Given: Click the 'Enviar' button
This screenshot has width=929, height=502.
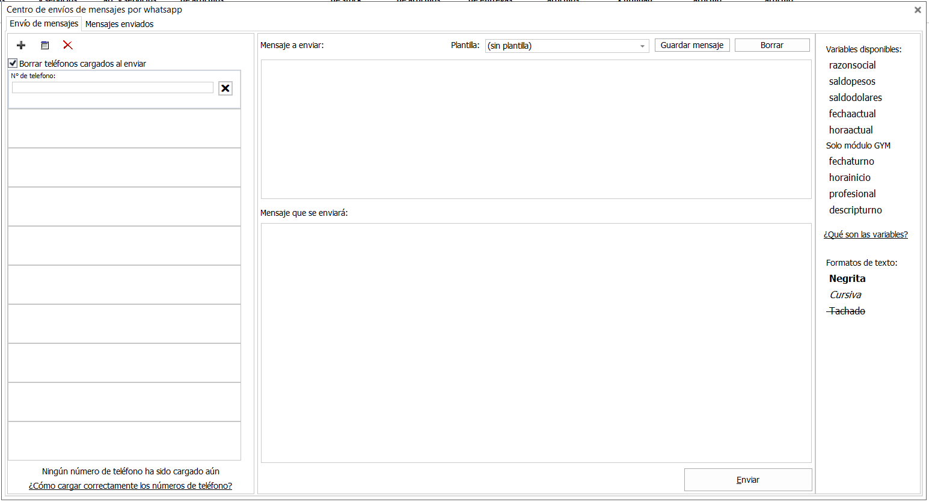Looking at the screenshot, I should pyautogui.click(x=748, y=480).
